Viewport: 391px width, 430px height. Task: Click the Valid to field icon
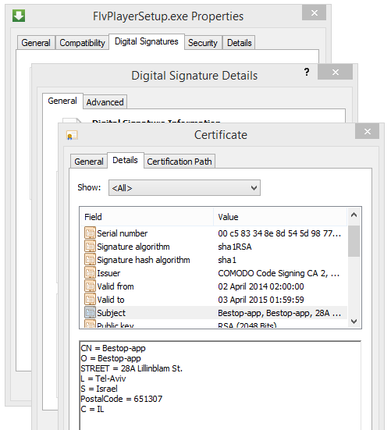click(x=90, y=299)
